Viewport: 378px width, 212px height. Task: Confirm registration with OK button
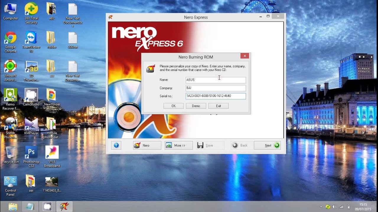(174, 106)
